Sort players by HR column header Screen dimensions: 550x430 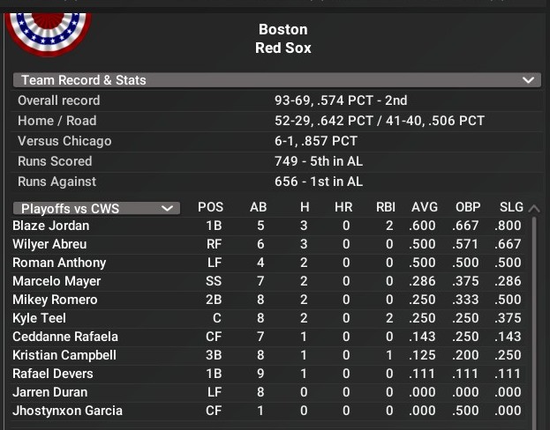click(343, 208)
